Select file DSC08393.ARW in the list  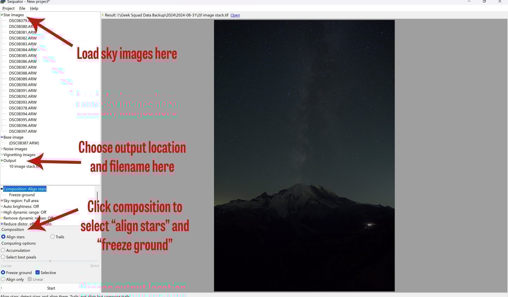point(23,102)
